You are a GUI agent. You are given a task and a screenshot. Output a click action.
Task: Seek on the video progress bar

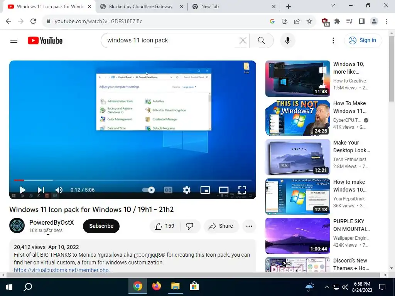coord(133,180)
